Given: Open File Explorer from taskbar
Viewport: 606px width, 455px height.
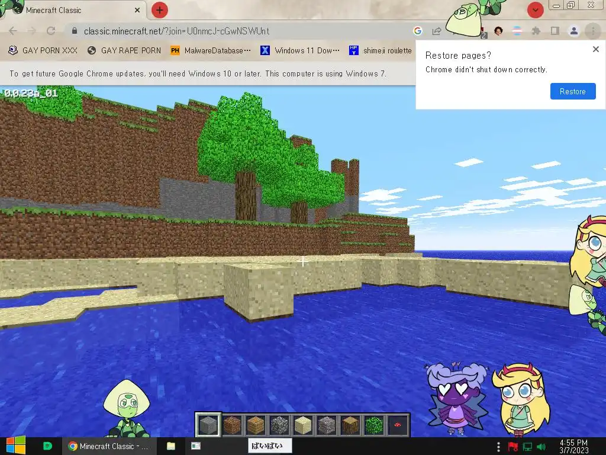Looking at the screenshot, I should coord(171,446).
